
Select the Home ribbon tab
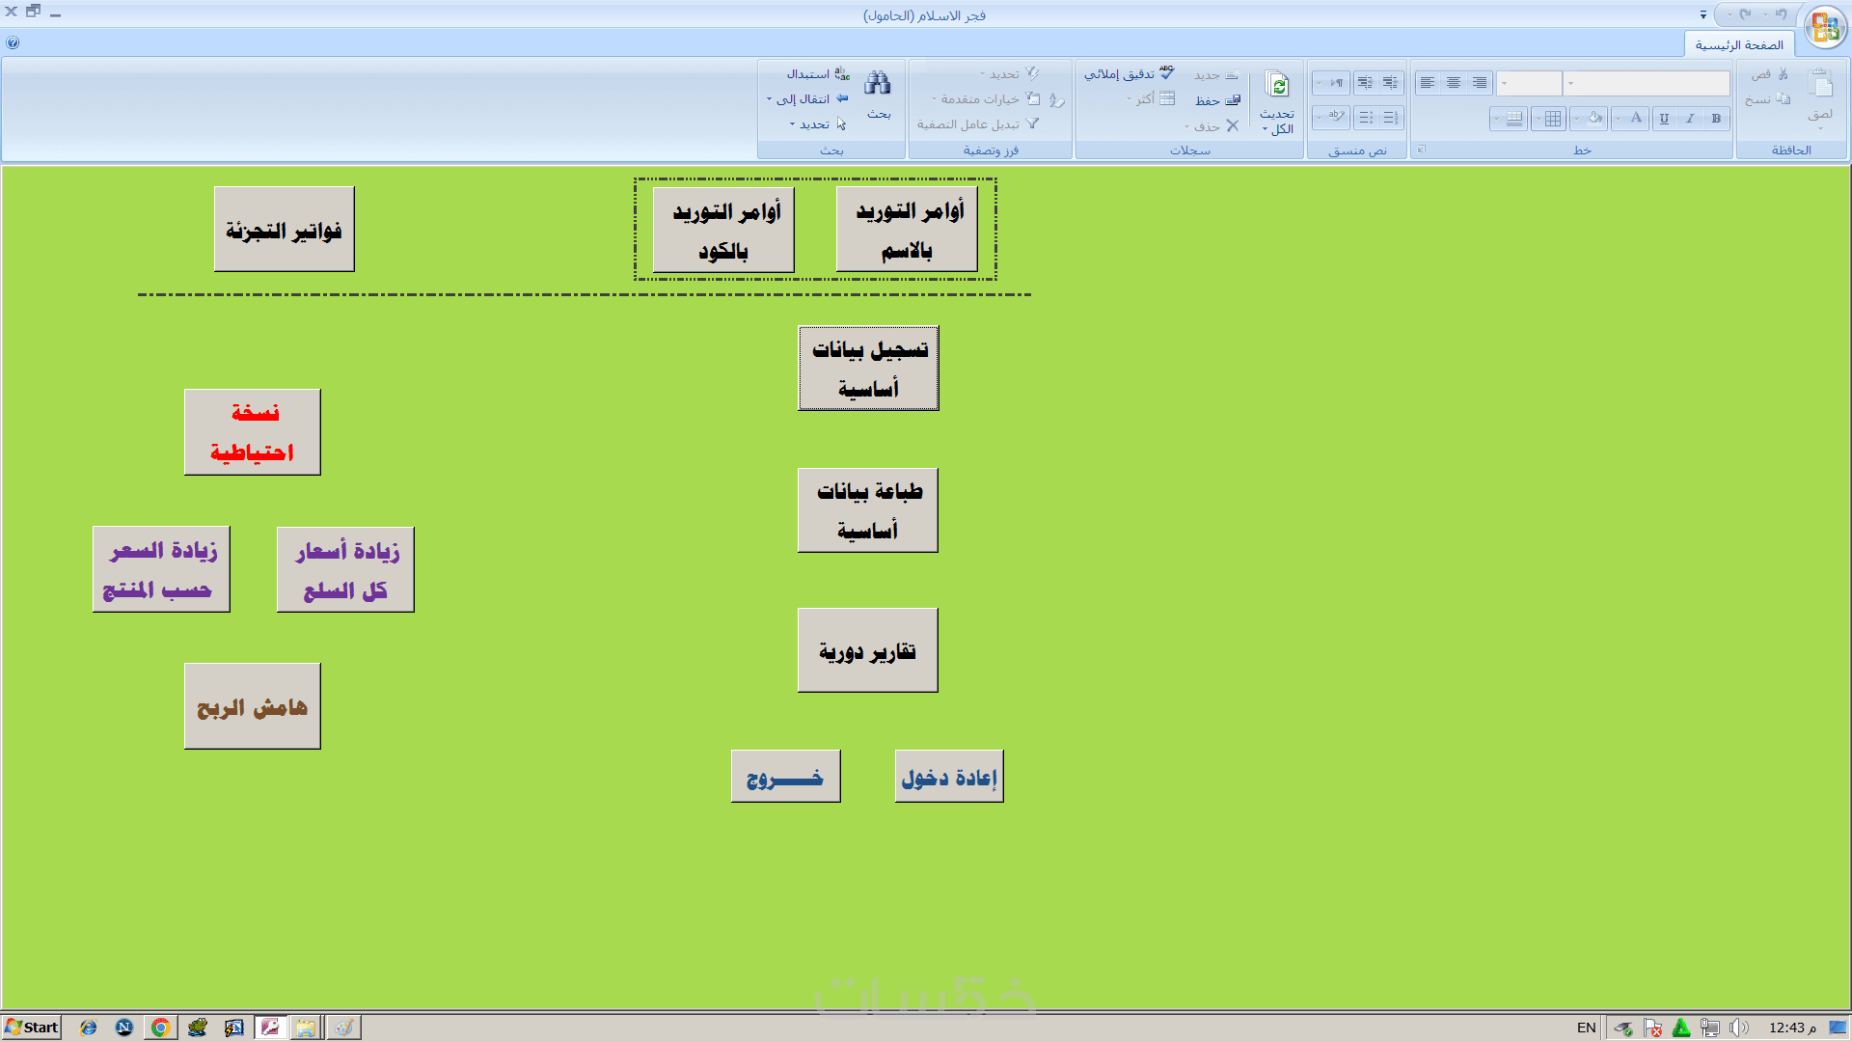[1738, 44]
